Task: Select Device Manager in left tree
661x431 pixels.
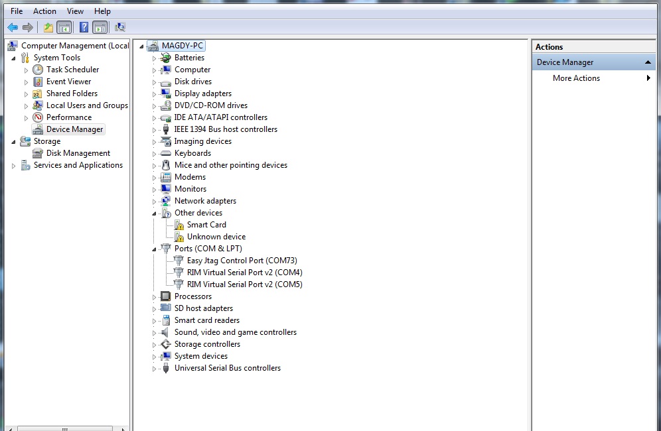Action: 74,129
